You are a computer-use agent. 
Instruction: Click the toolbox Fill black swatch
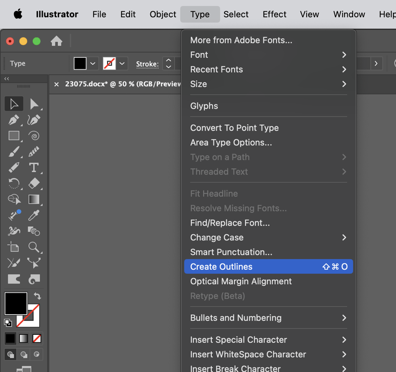(x=16, y=304)
